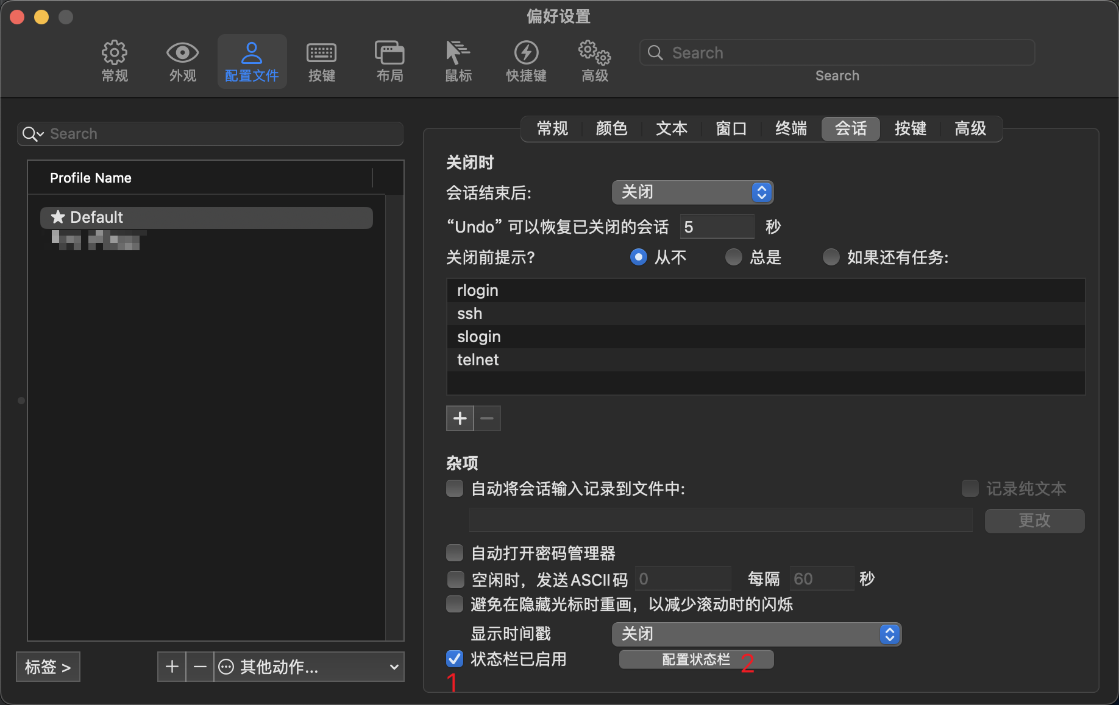Switch to the 终端 tab
Image resolution: width=1119 pixels, height=705 pixels.
790,128
